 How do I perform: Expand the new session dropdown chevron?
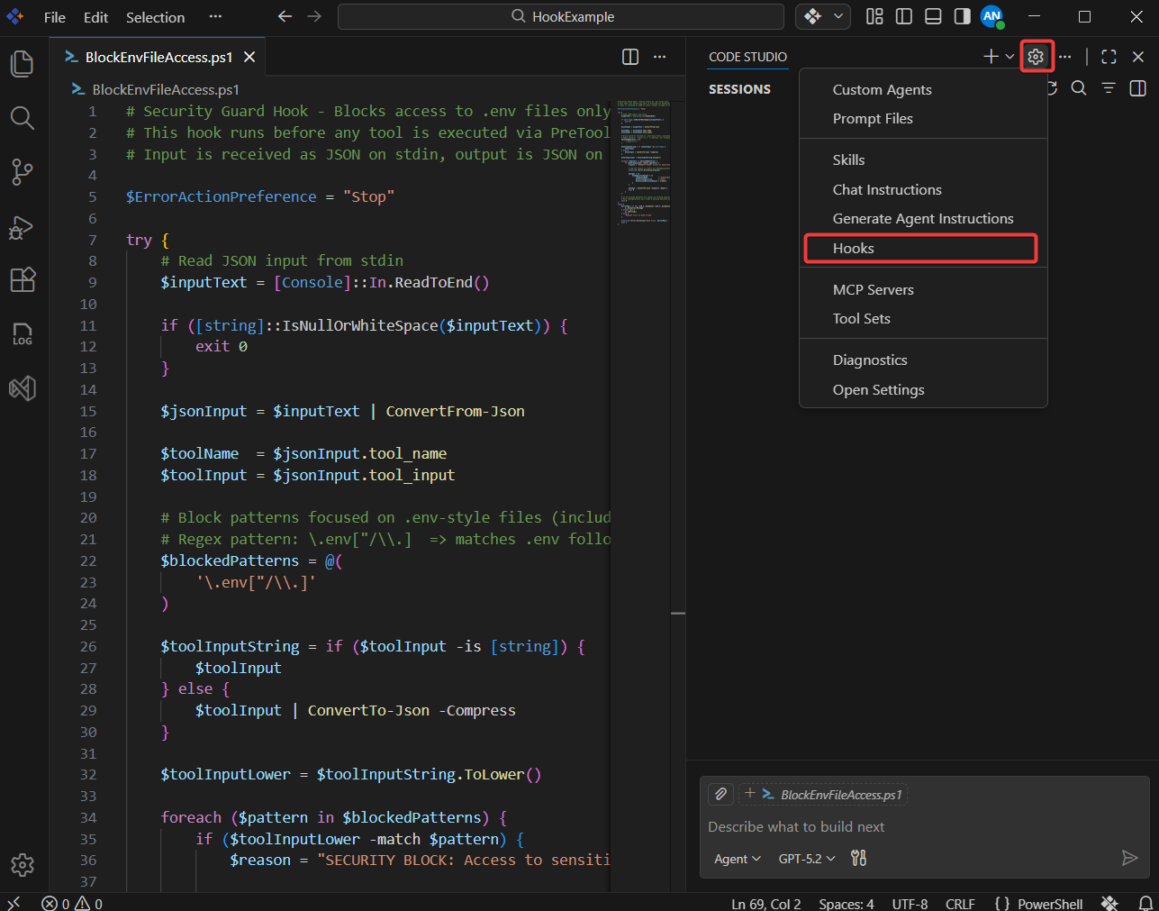pos(1010,57)
